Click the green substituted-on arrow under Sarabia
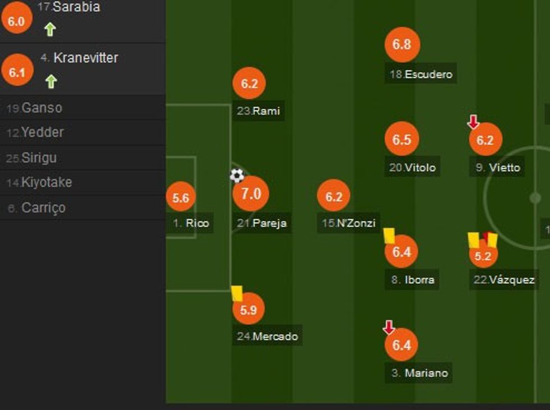550x410 pixels. coord(50,29)
